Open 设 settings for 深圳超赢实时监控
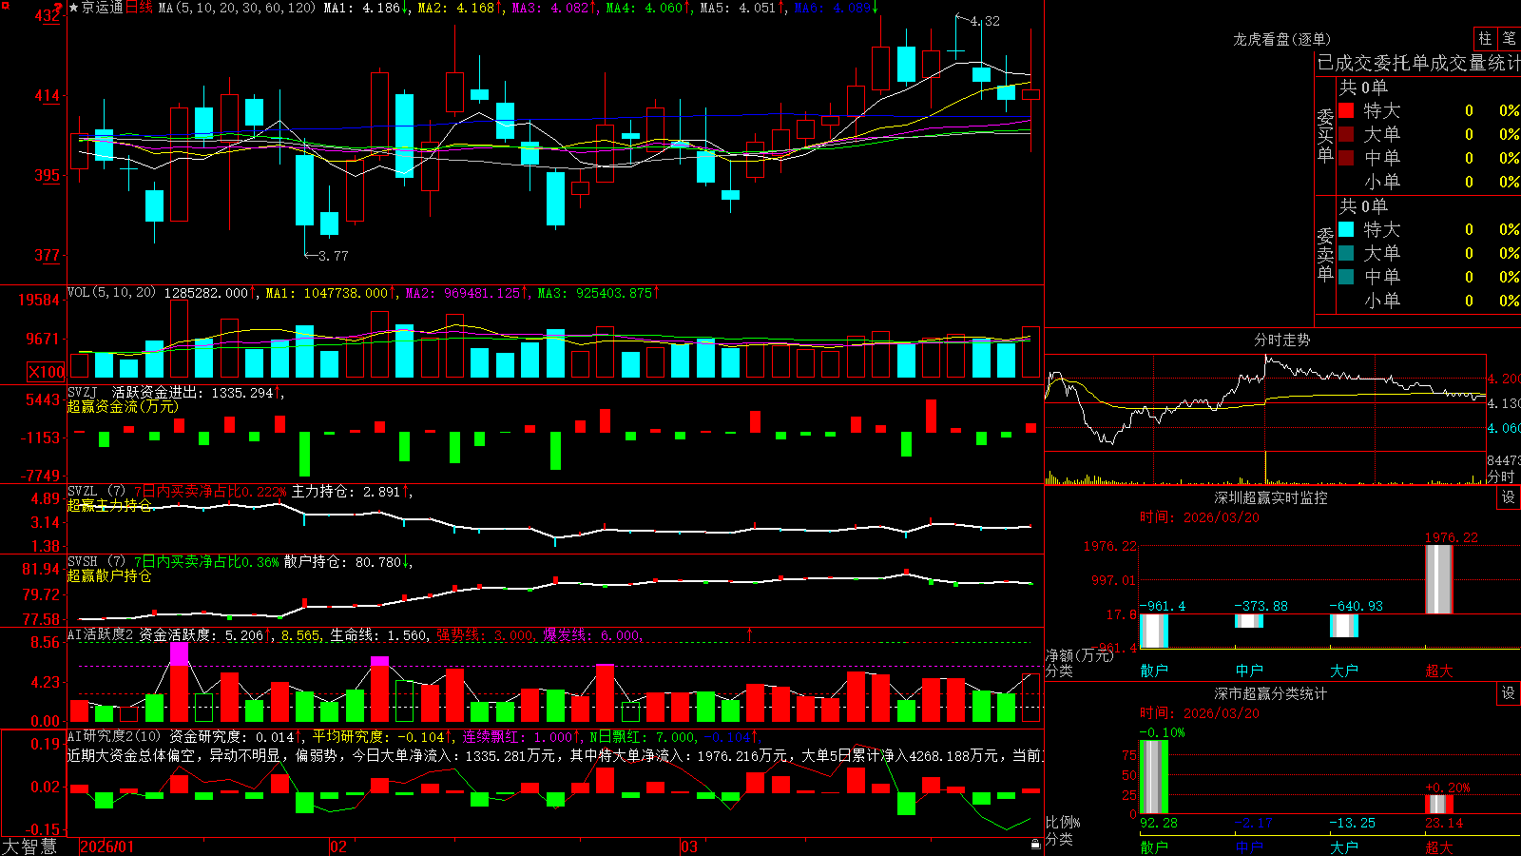Viewport: 1521px width, 856px height. [1509, 497]
